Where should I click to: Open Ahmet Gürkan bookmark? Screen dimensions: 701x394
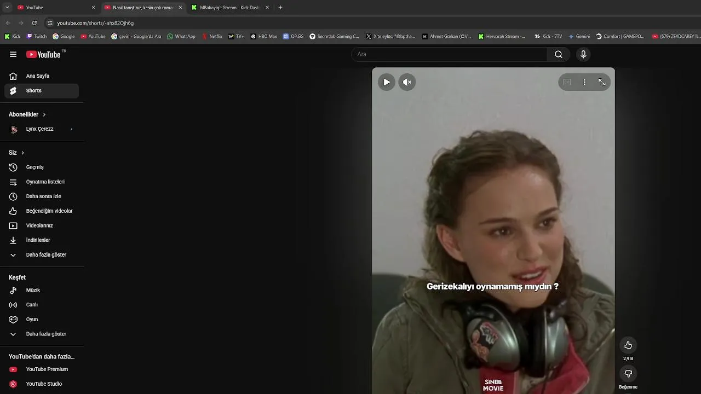click(x=446, y=37)
